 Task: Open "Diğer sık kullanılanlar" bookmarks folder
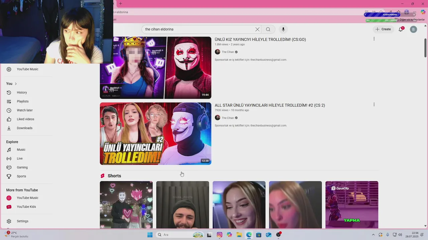[410, 20]
